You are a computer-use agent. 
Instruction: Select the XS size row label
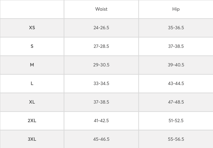point(32,28)
